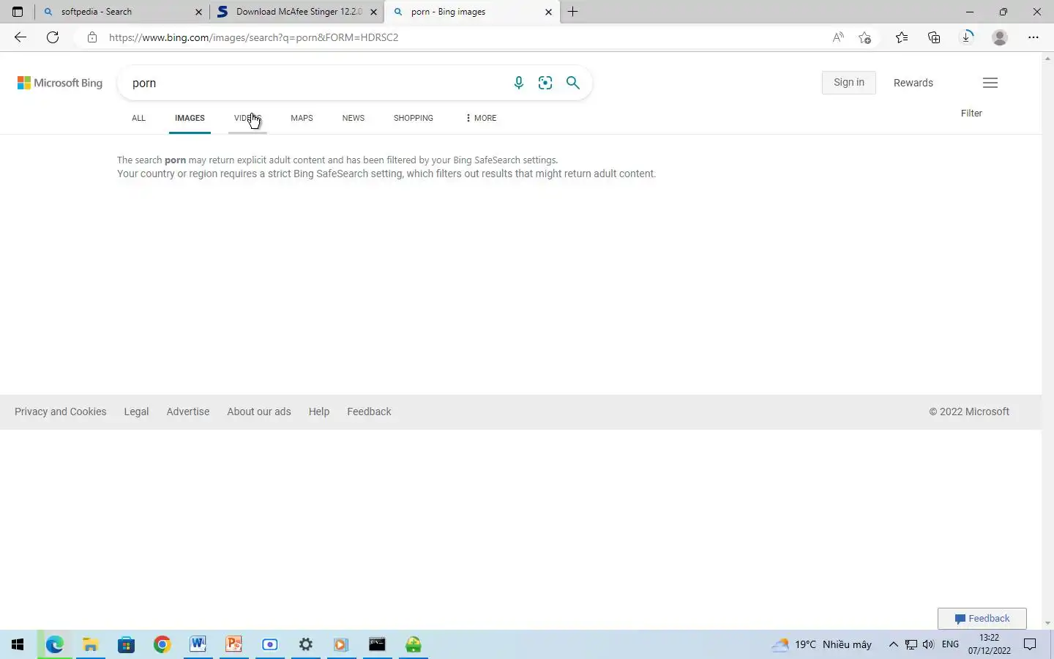Open File Explorer from taskbar
The height and width of the screenshot is (659, 1054).
pyautogui.click(x=91, y=644)
